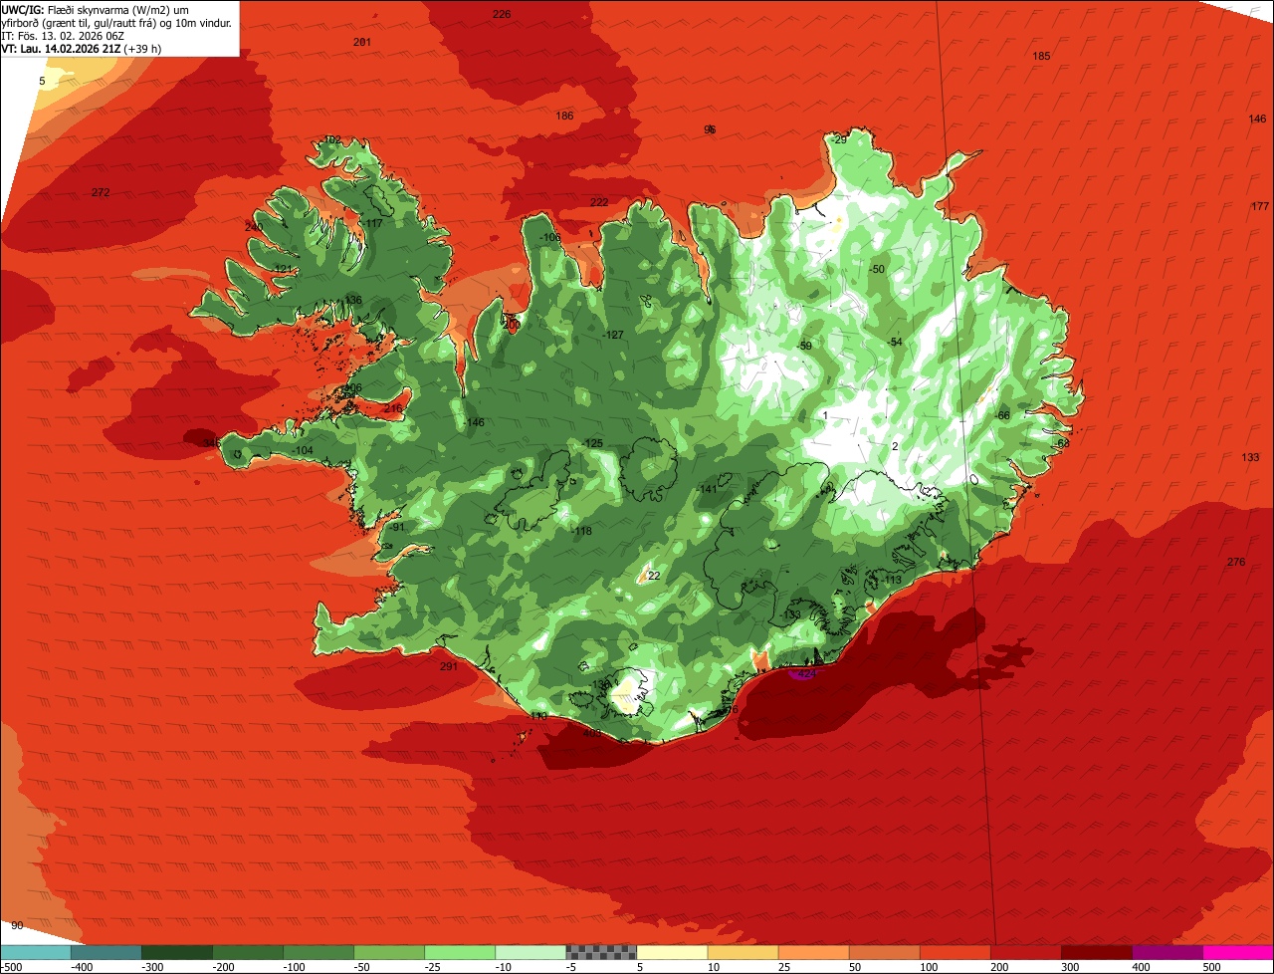Click the 291 value off Reykjanes

pos(449,666)
